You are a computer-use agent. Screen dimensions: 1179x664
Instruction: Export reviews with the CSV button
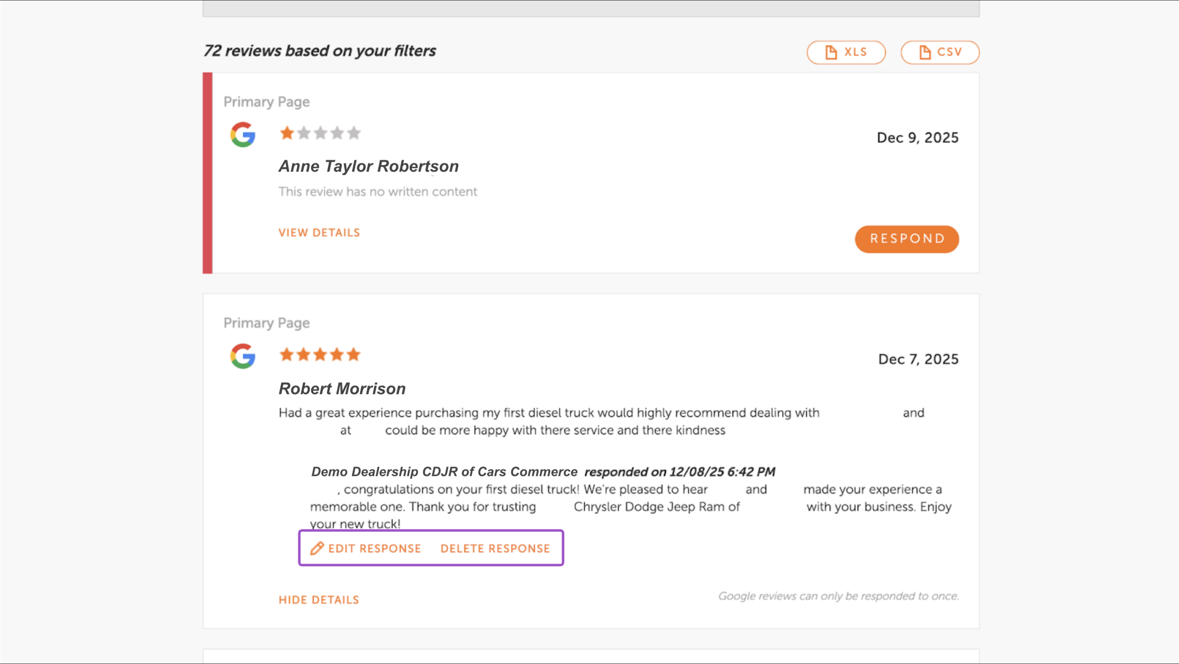pos(940,52)
